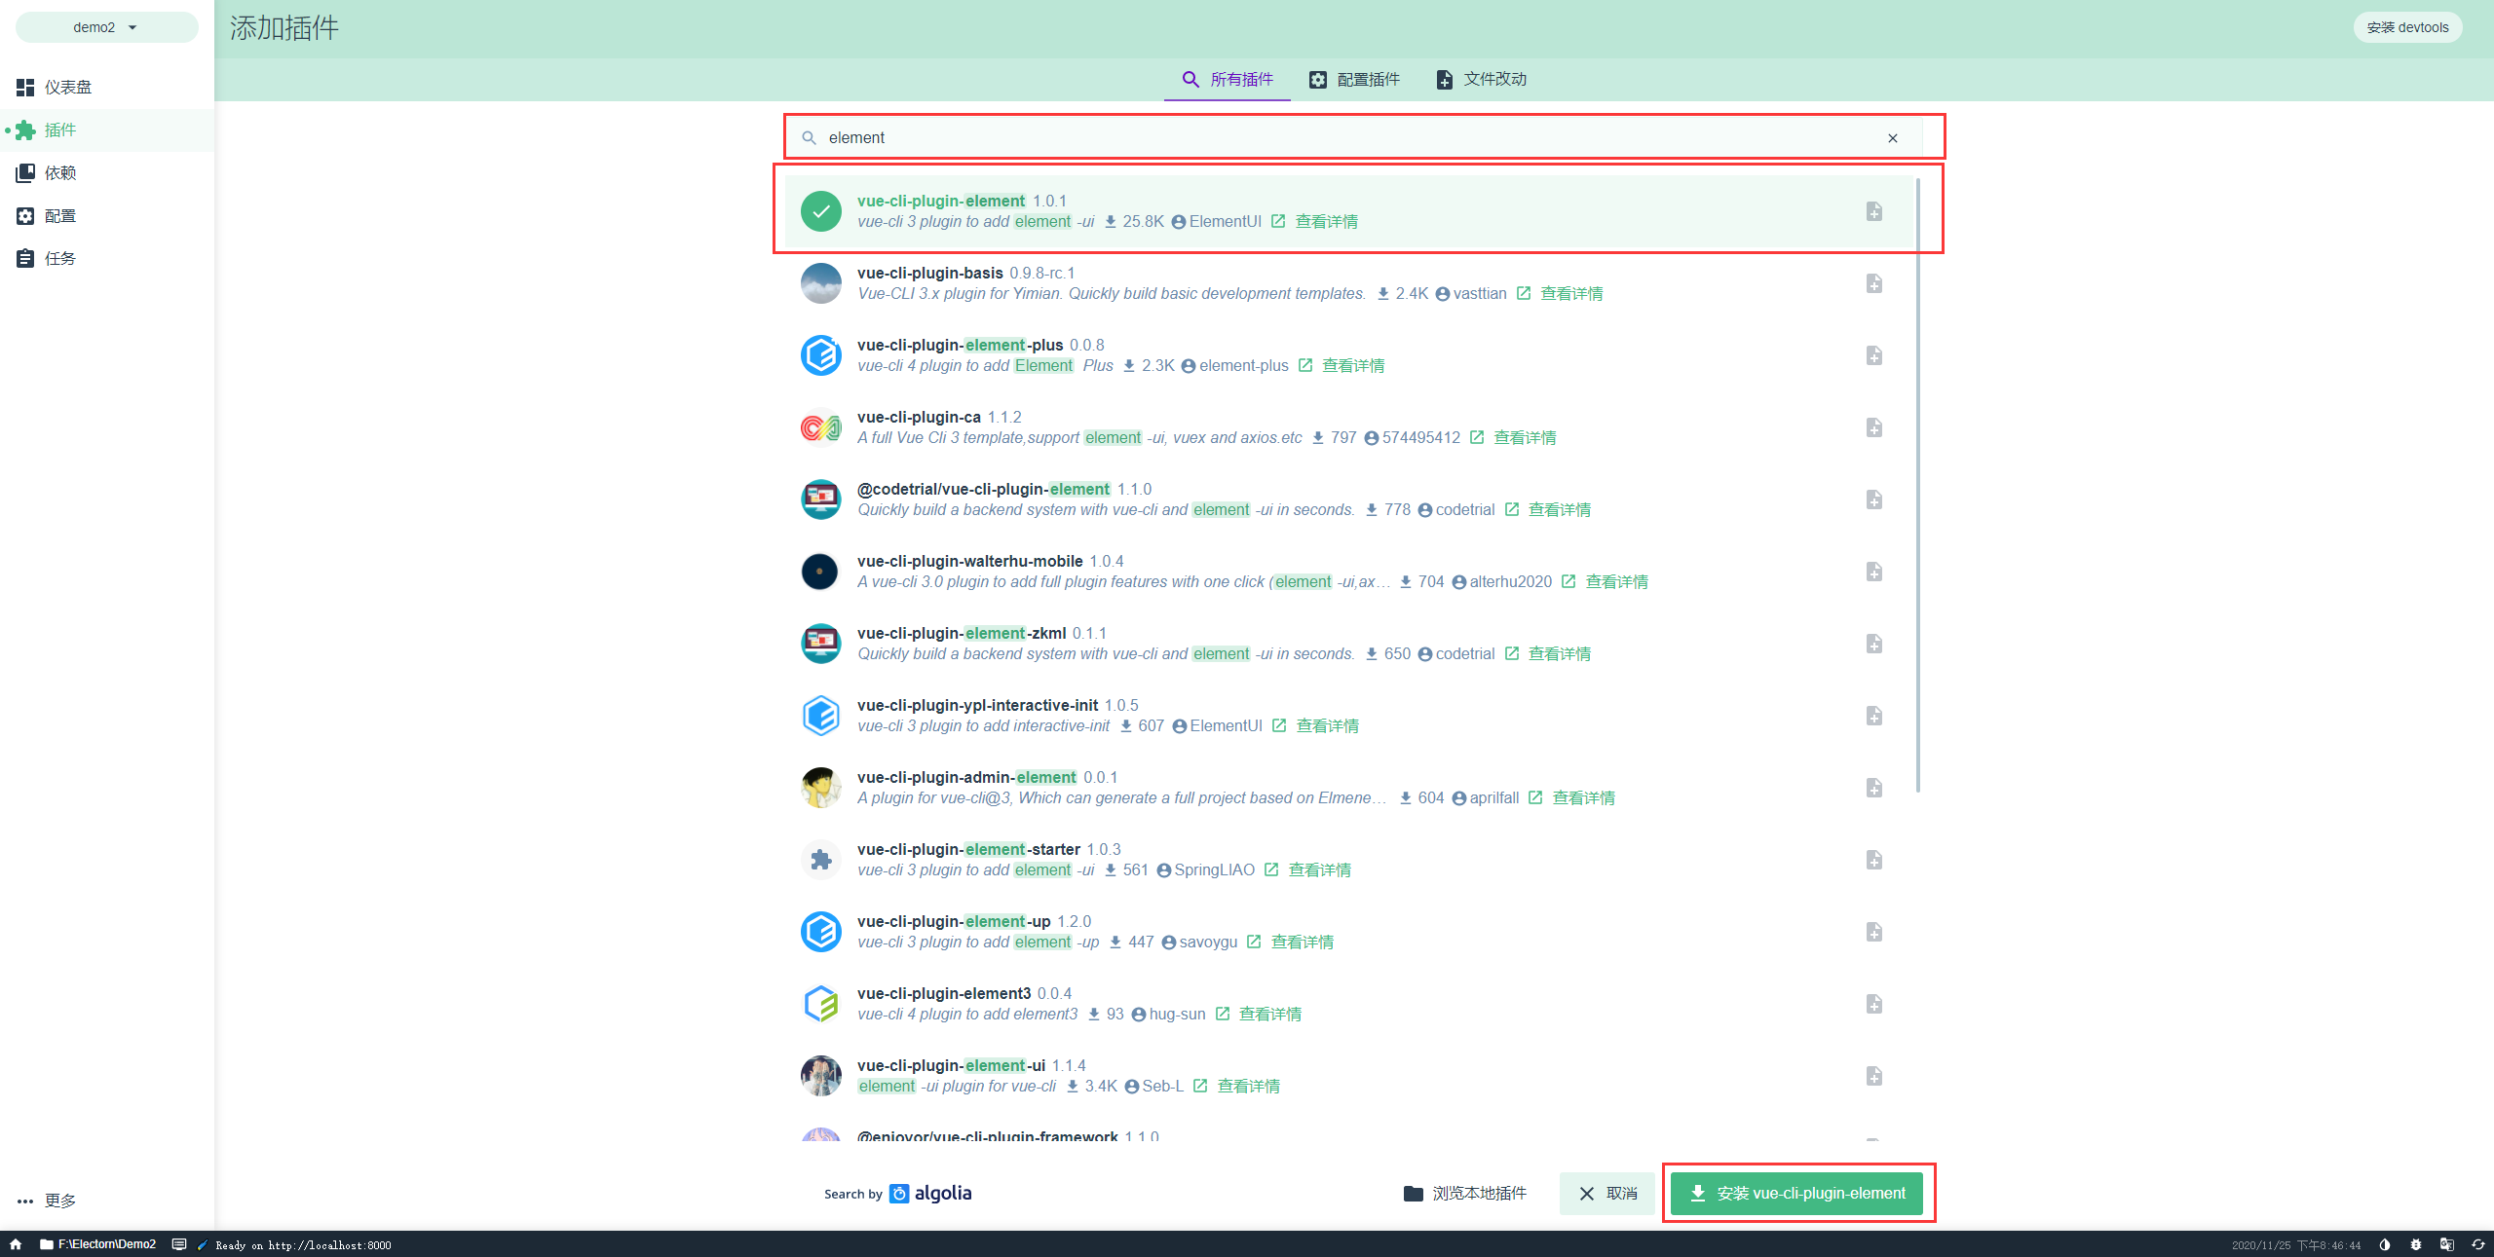Open 查看详情 for vue-cli-plugin-basis
Screen dimensions: 2494x1257
(1571, 294)
